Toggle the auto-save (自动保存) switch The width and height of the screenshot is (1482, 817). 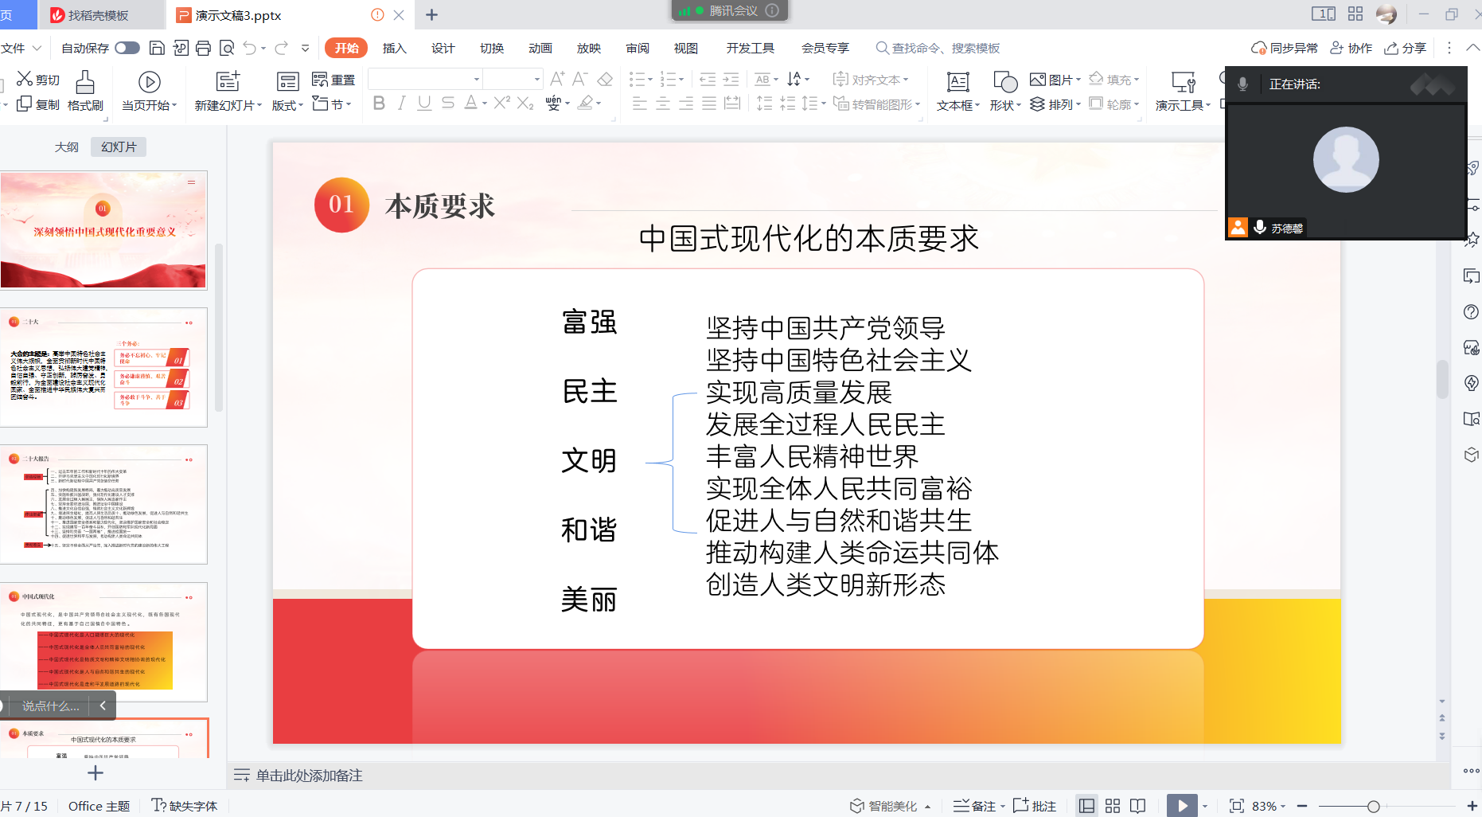pos(127,49)
